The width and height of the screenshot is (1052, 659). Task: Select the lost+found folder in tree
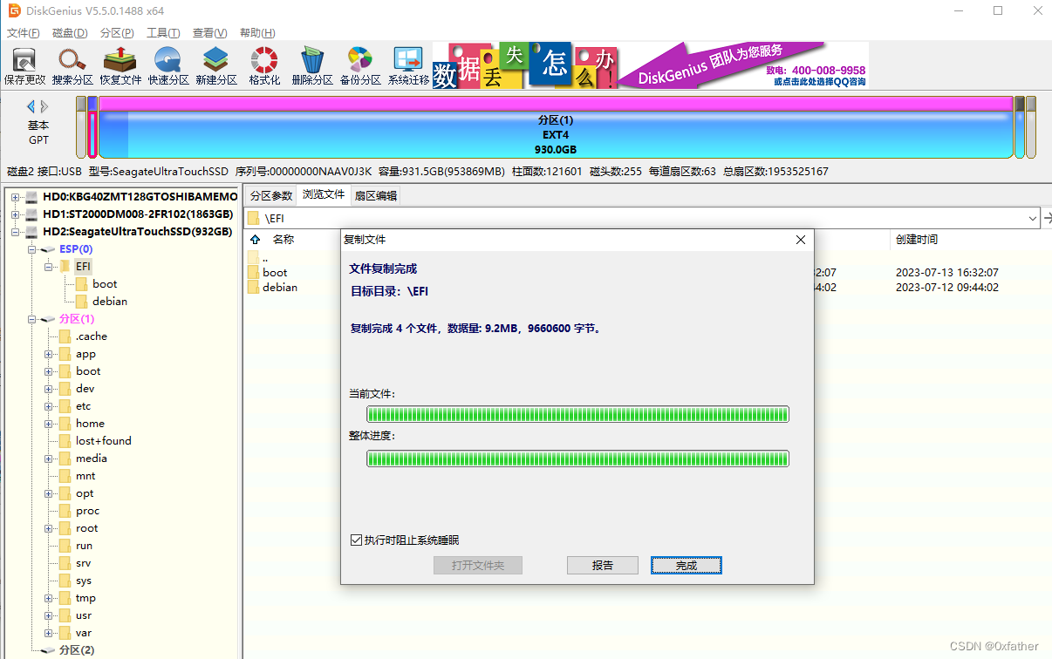104,441
